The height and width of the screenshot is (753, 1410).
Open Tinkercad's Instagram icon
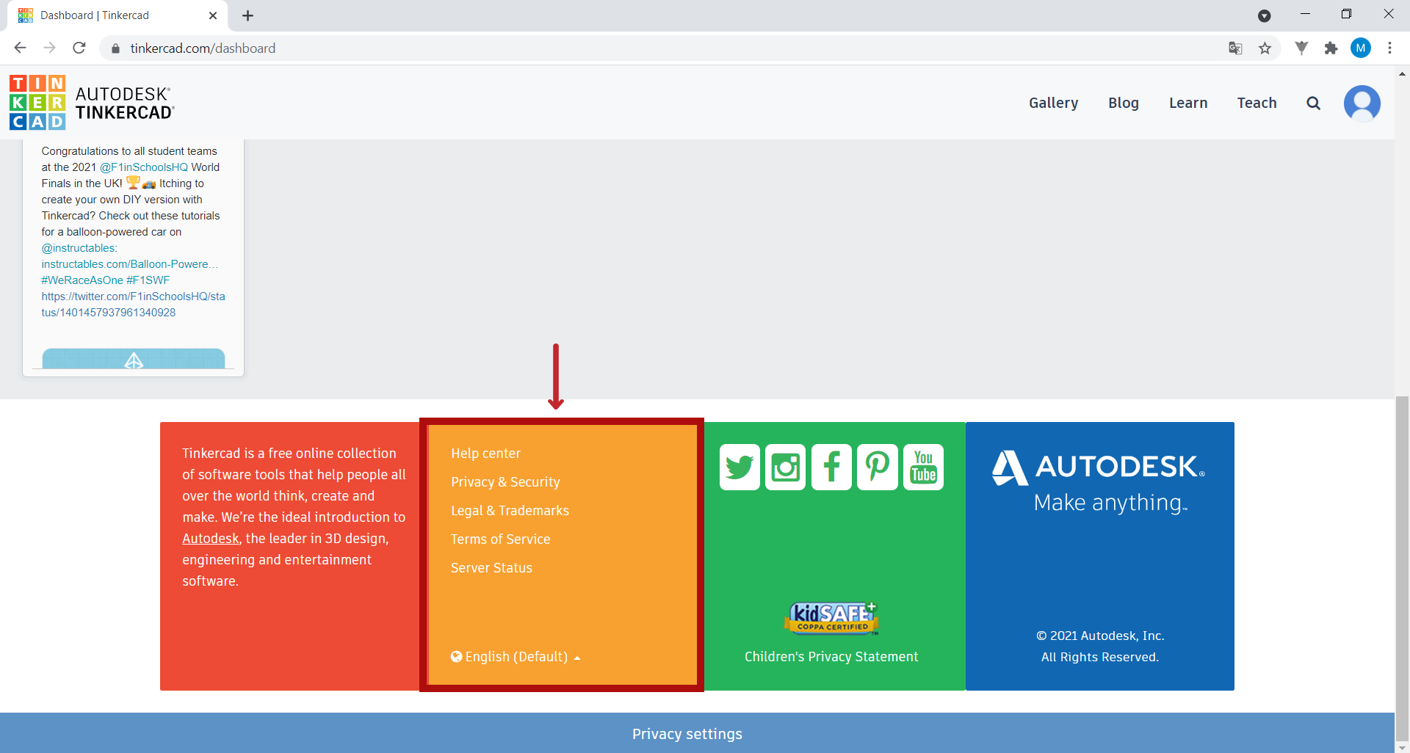[785, 467]
